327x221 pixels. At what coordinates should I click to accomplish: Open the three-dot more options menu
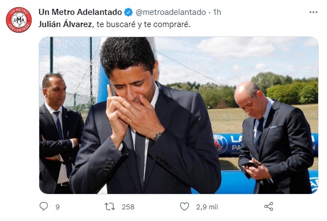pos(313,12)
